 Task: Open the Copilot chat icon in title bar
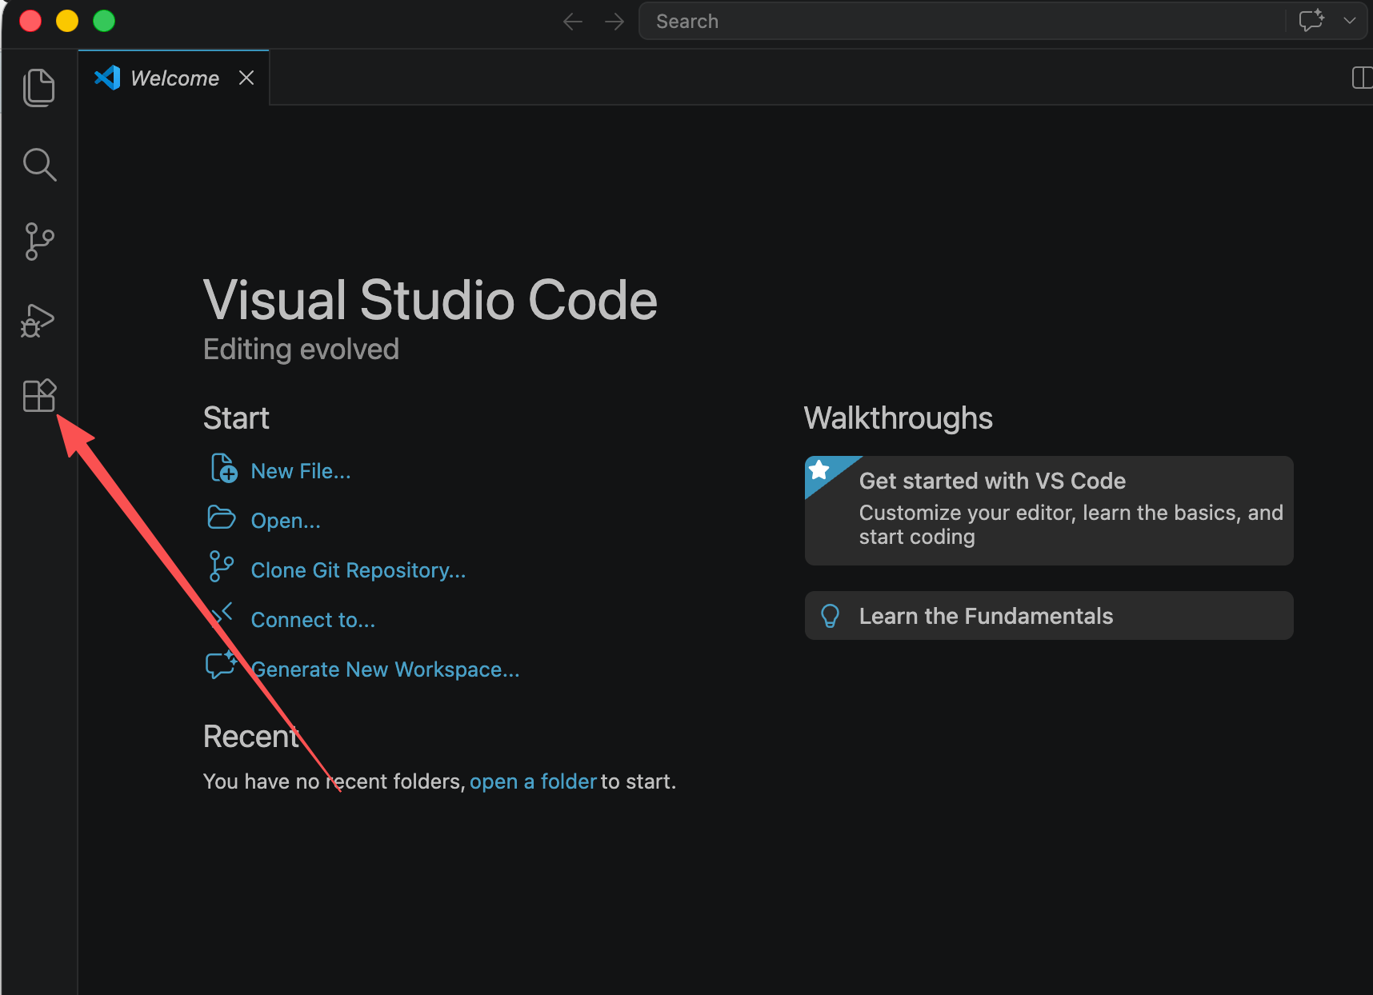point(1311,20)
